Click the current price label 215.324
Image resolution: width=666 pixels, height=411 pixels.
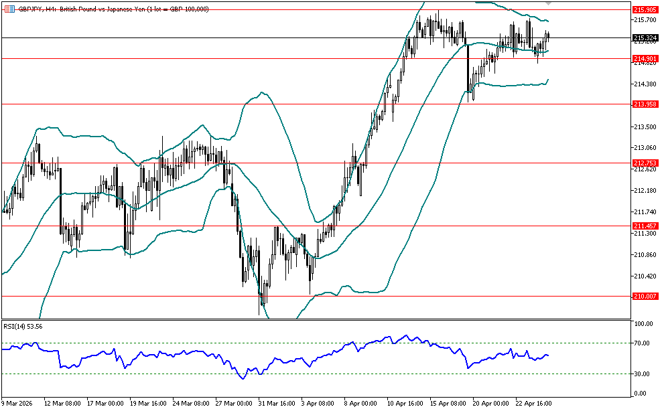pyautogui.click(x=644, y=38)
